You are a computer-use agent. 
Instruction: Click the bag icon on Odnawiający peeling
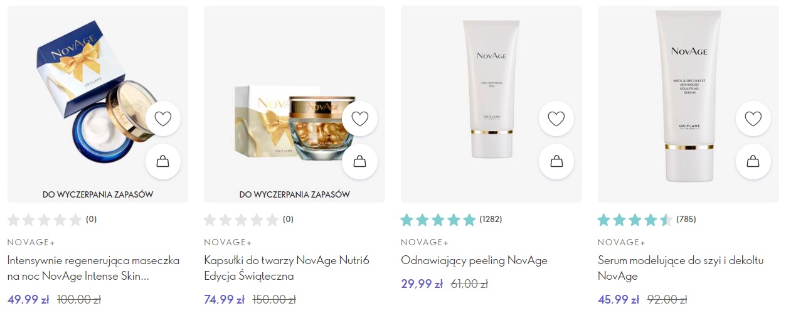coord(556,162)
